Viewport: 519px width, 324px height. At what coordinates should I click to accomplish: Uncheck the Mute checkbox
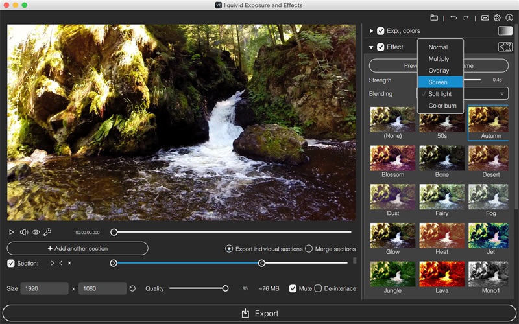pos(293,288)
